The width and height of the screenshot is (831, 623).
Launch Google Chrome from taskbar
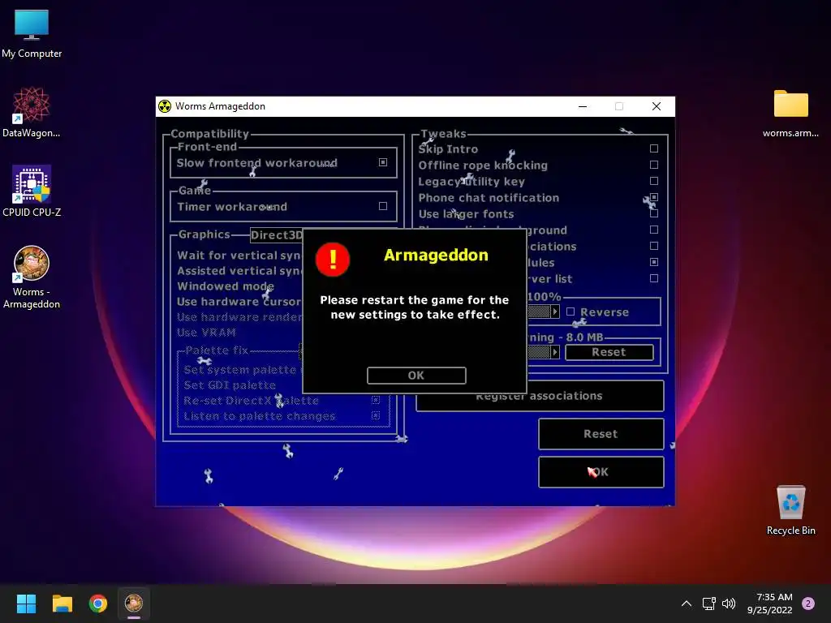(x=98, y=604)
